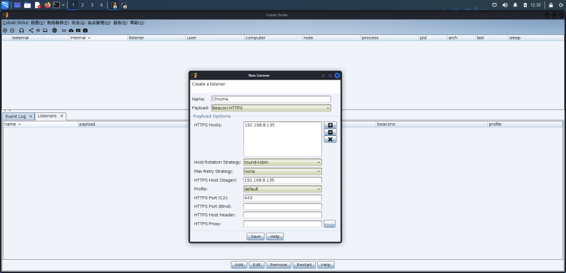Screen dimensions: 566x273
Task: Open the 帮助(H) menu
Action: [137, 23]
